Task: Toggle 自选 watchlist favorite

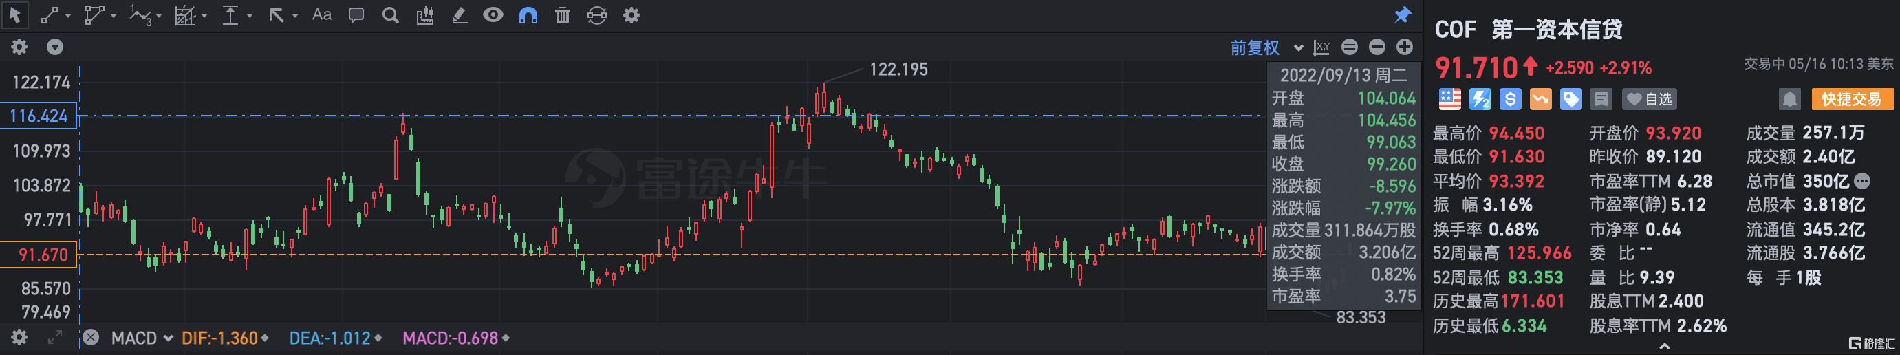Action: click(x=1649, y=99)
